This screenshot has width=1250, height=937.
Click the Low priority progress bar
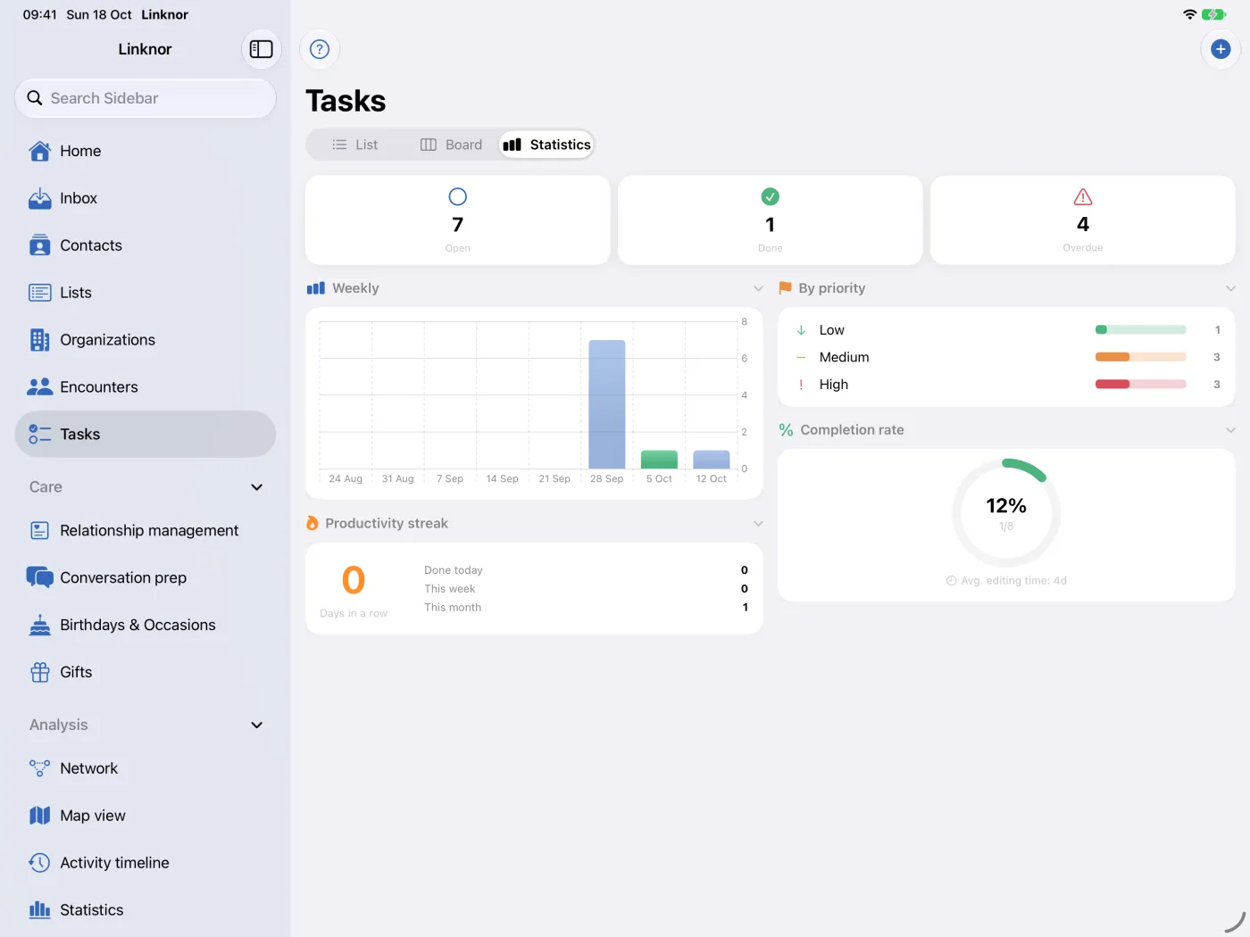(1141, 330)
